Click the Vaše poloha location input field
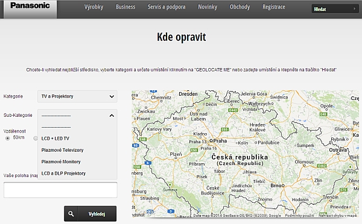362x224 pixels. click(60, 190)
